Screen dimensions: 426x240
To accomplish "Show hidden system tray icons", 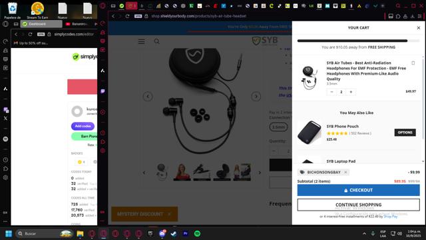I will coord(364,233).
